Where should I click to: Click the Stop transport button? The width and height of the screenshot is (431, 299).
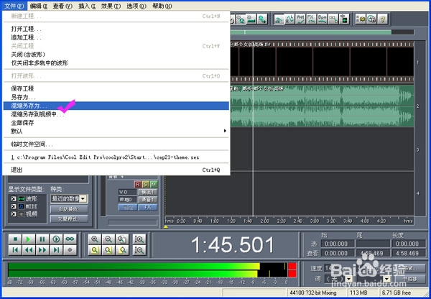coord(15,239)
